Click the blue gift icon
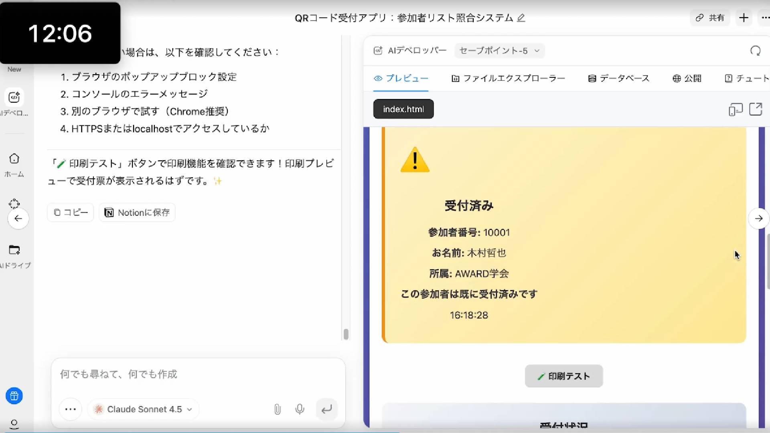770x433 pixels. click(x=14, y=396)
